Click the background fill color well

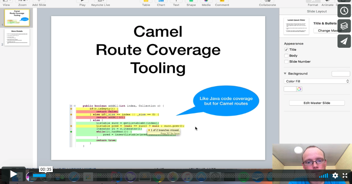pos(290,89)
